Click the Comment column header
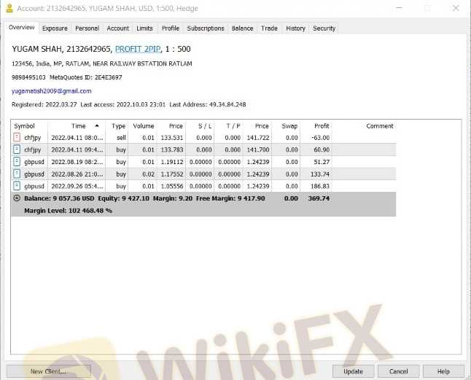The image size is (471, 380). (364, 126)
